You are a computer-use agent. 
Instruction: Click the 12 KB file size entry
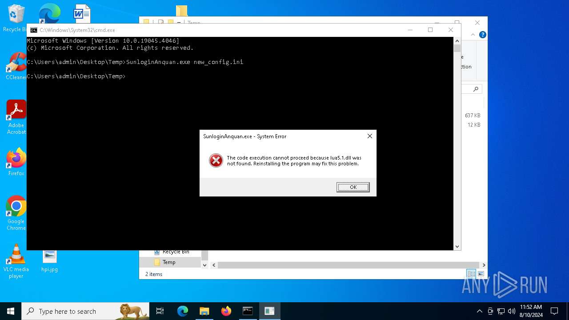474,125
